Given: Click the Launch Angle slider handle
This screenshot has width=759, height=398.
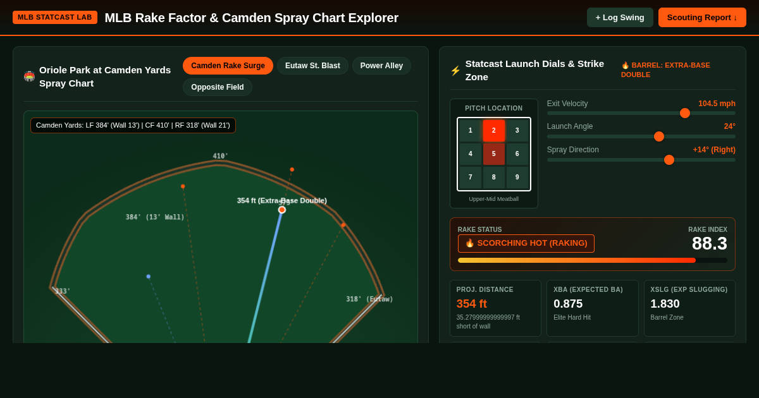Looking at the screenshot, I should pos(659,136).
